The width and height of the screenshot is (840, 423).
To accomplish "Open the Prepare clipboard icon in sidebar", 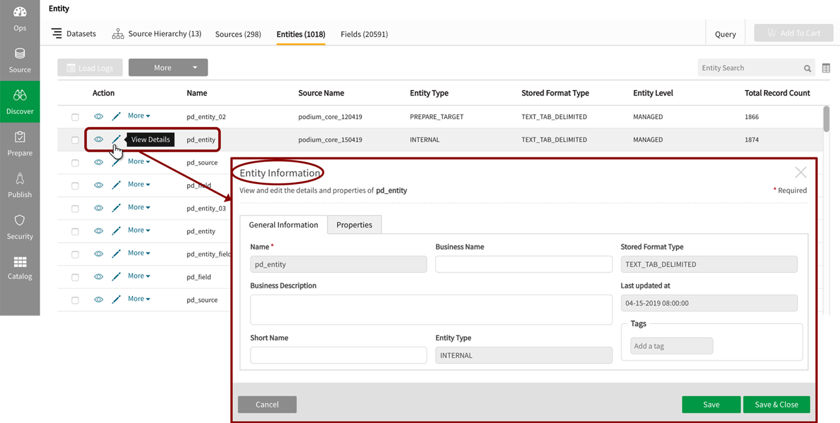I will (x=19, y=137).
